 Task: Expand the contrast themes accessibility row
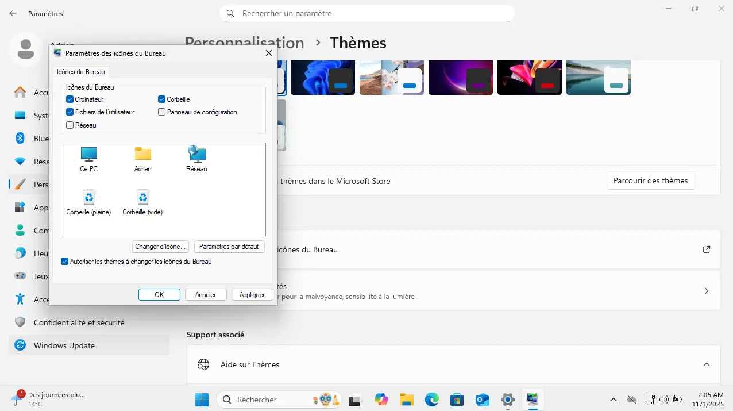(x=706, y=290)
